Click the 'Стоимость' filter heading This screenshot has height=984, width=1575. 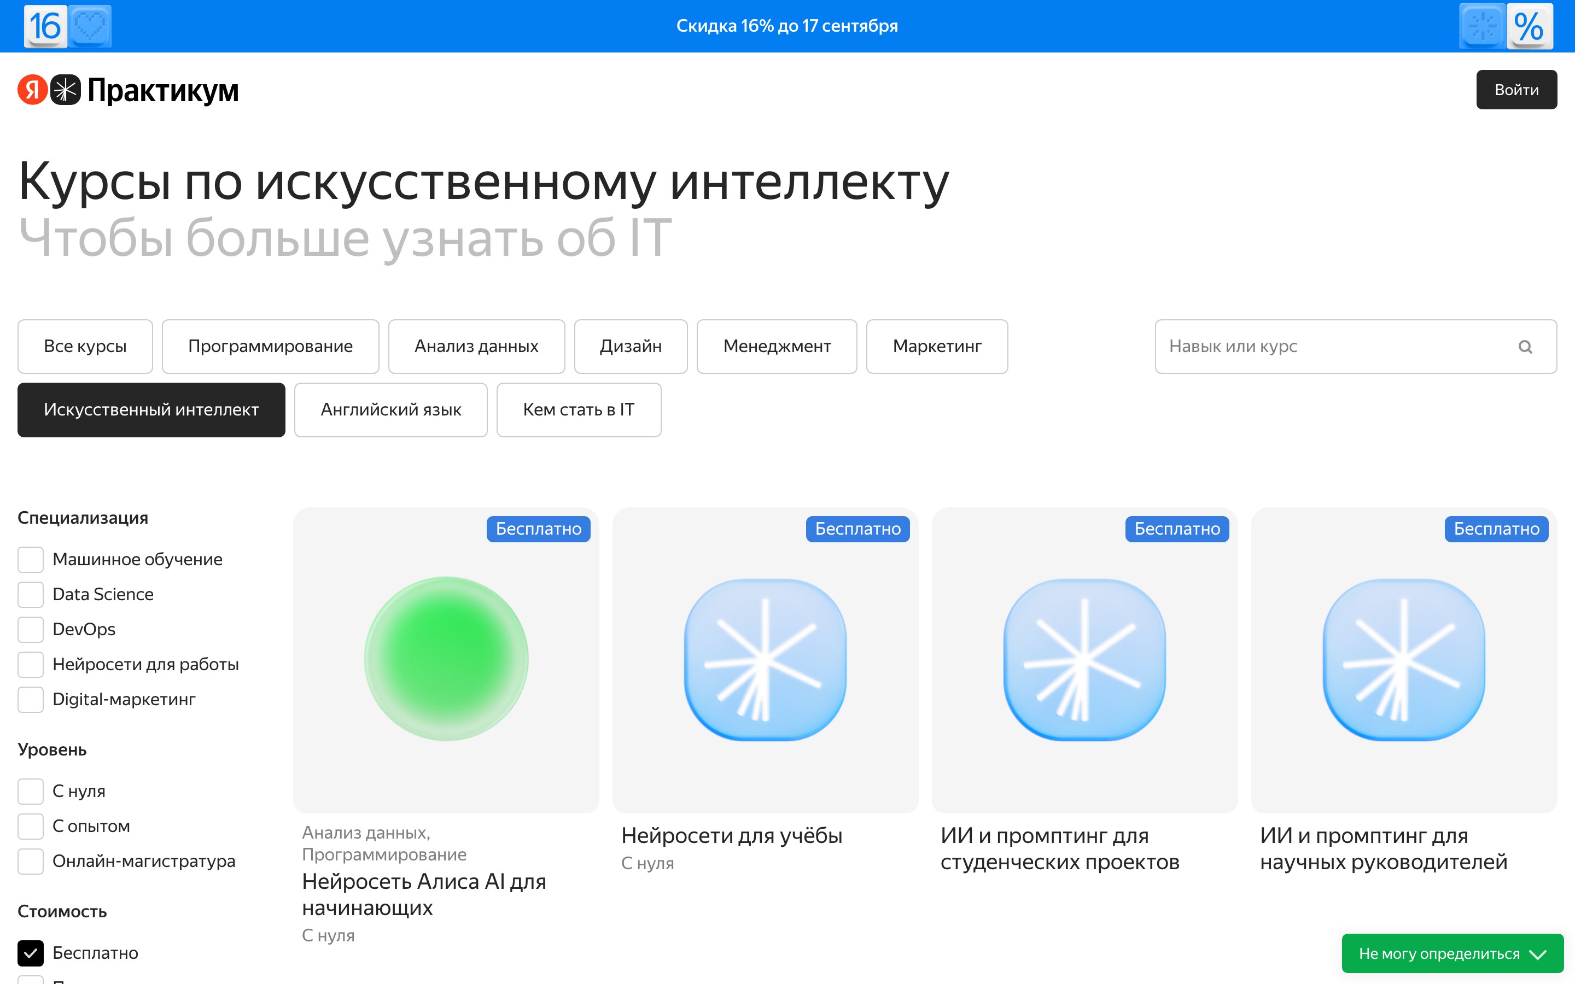click(x=62, y=912)
